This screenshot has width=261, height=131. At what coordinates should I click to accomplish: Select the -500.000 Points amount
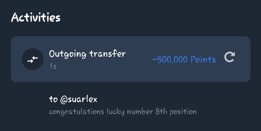point(184,60)
